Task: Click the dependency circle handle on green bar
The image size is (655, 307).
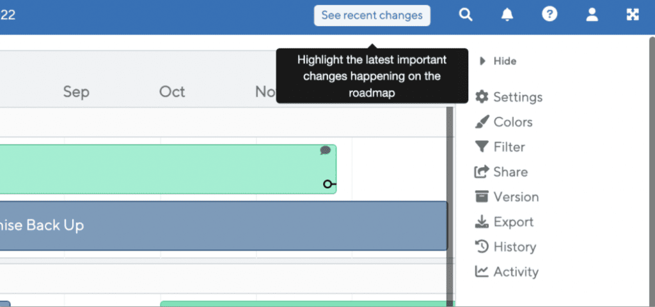Action: 328,184
